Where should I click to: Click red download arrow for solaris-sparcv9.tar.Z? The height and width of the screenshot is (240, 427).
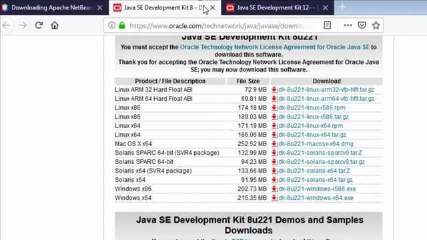pos(274,153)
